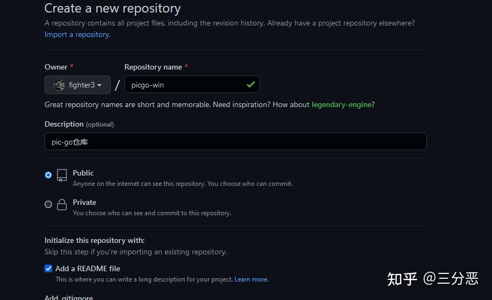Click the Description field label

[x=64, y=124]
